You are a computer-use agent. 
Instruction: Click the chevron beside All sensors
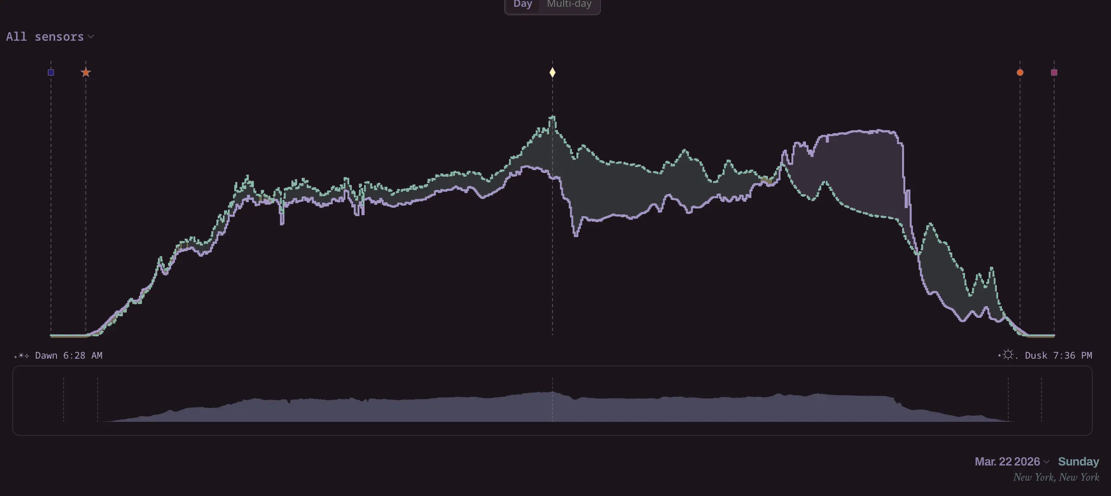tap(91, 36)
